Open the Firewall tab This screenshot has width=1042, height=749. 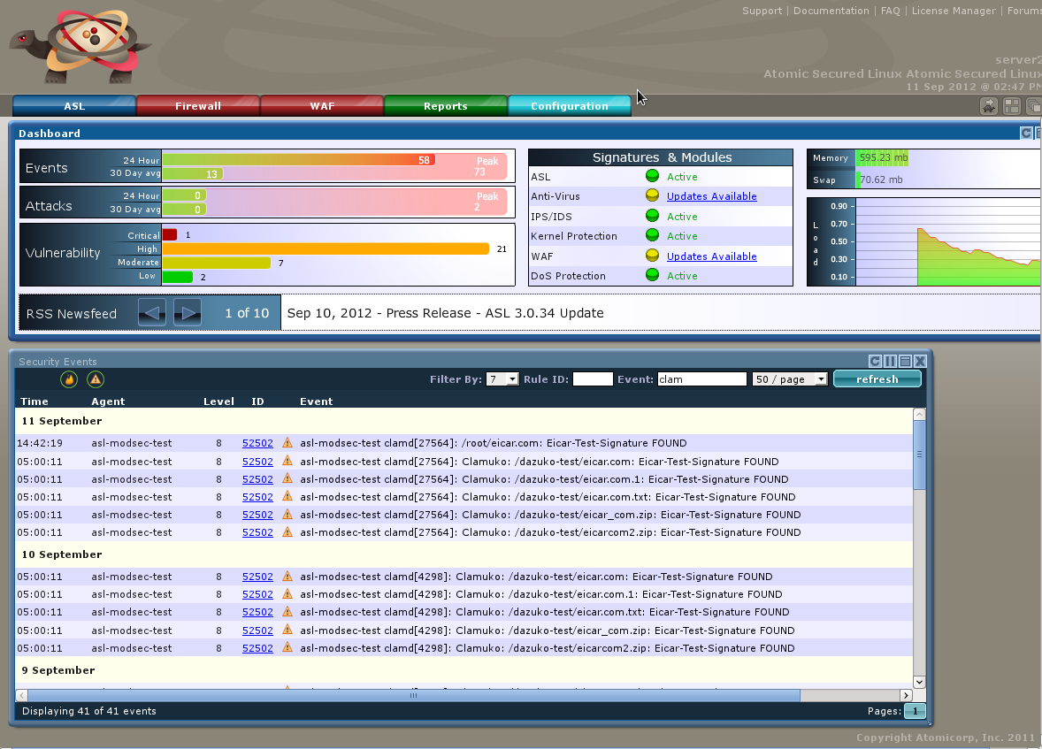pyautogui.click(x=198, y=105)
